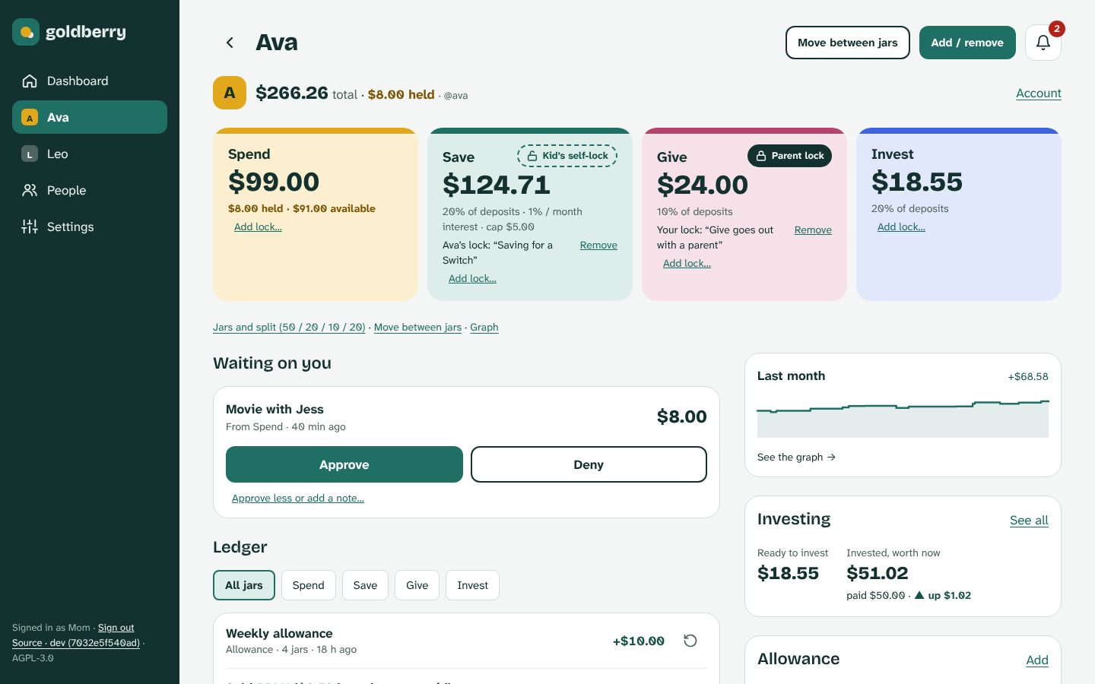Open the Source dev (7032e5f540ad) link
1095x684 pixels.
(x=76, y=643)
